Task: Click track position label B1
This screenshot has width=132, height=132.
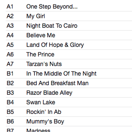Action: coord(10,73)
